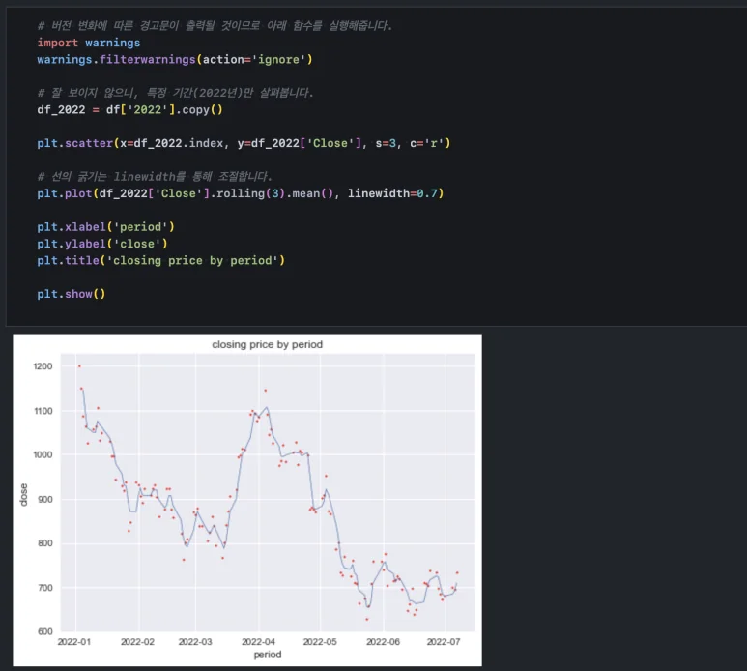Click the 600 y-axis tick label

click(47, 632)
